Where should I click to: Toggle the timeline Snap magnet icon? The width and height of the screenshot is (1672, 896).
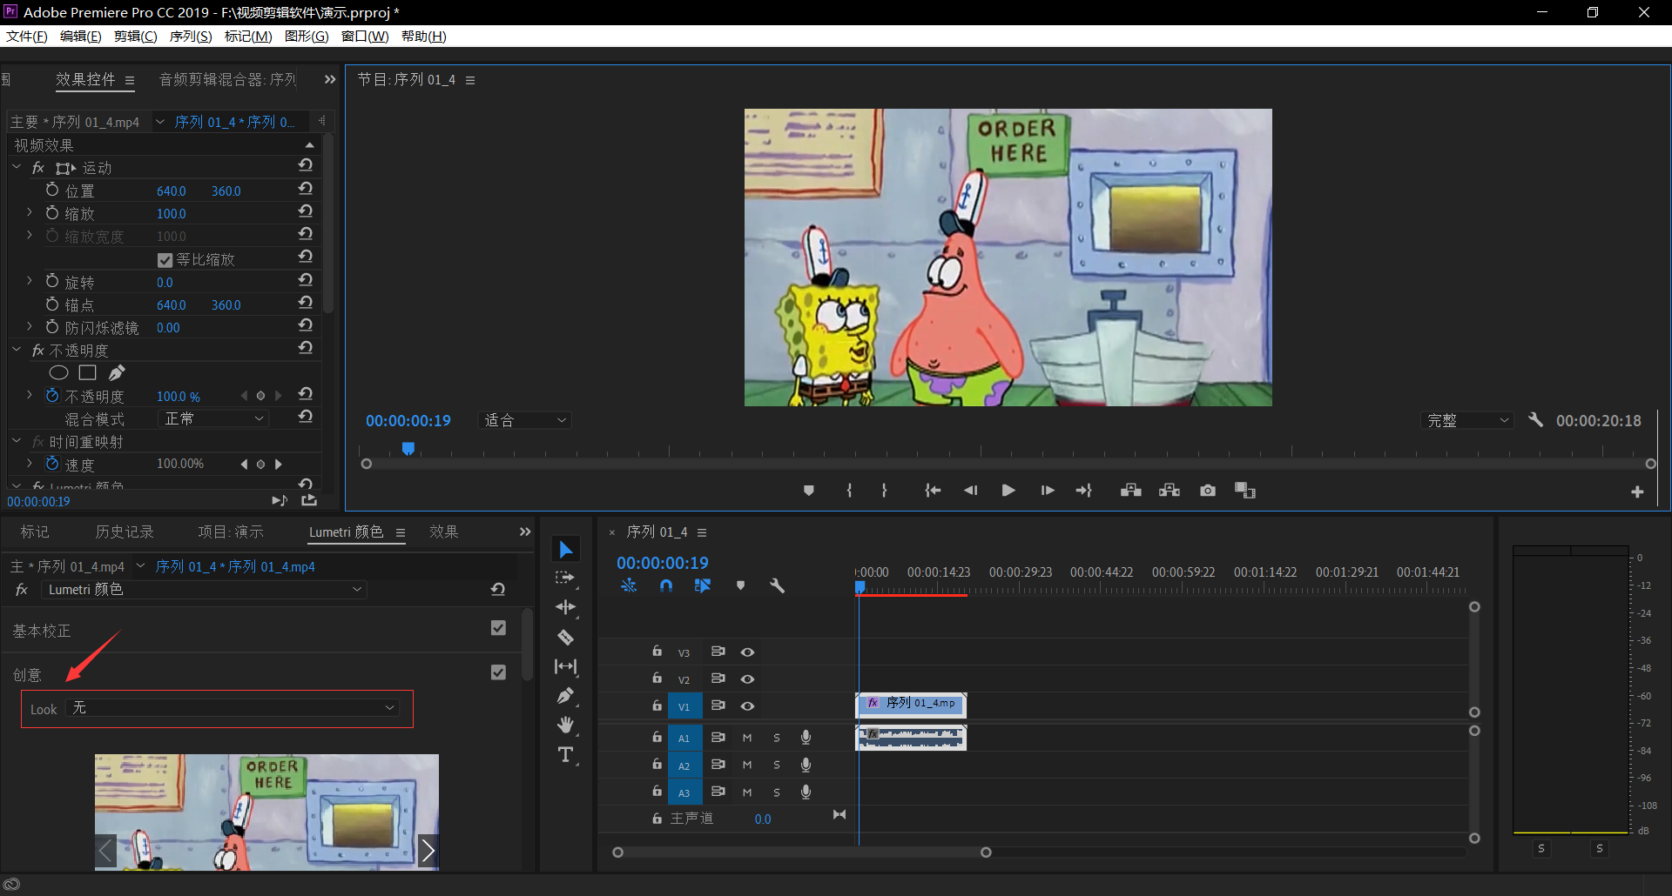click(x=666, y=586)
